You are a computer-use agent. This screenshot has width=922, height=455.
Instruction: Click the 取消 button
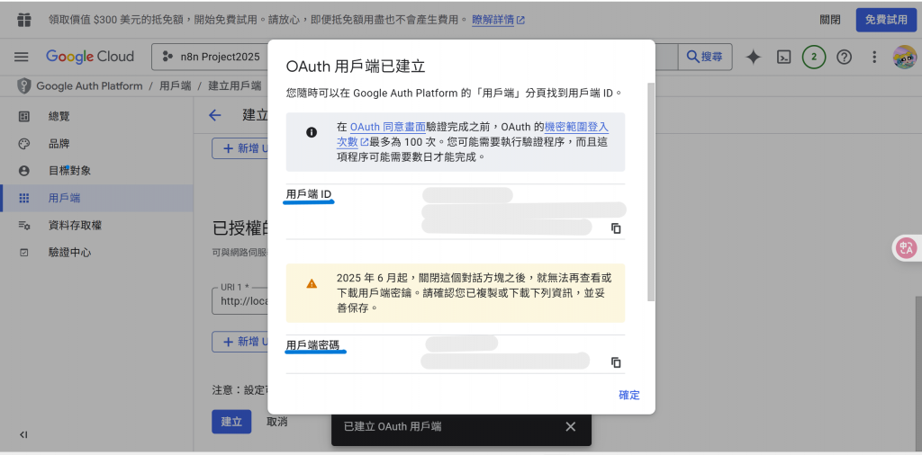point(277,422)
